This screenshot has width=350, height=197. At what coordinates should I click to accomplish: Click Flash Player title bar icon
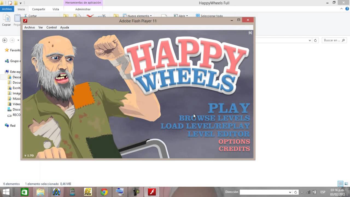tap(25, 21)
